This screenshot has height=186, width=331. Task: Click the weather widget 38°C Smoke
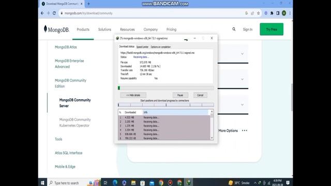(239, 183)
